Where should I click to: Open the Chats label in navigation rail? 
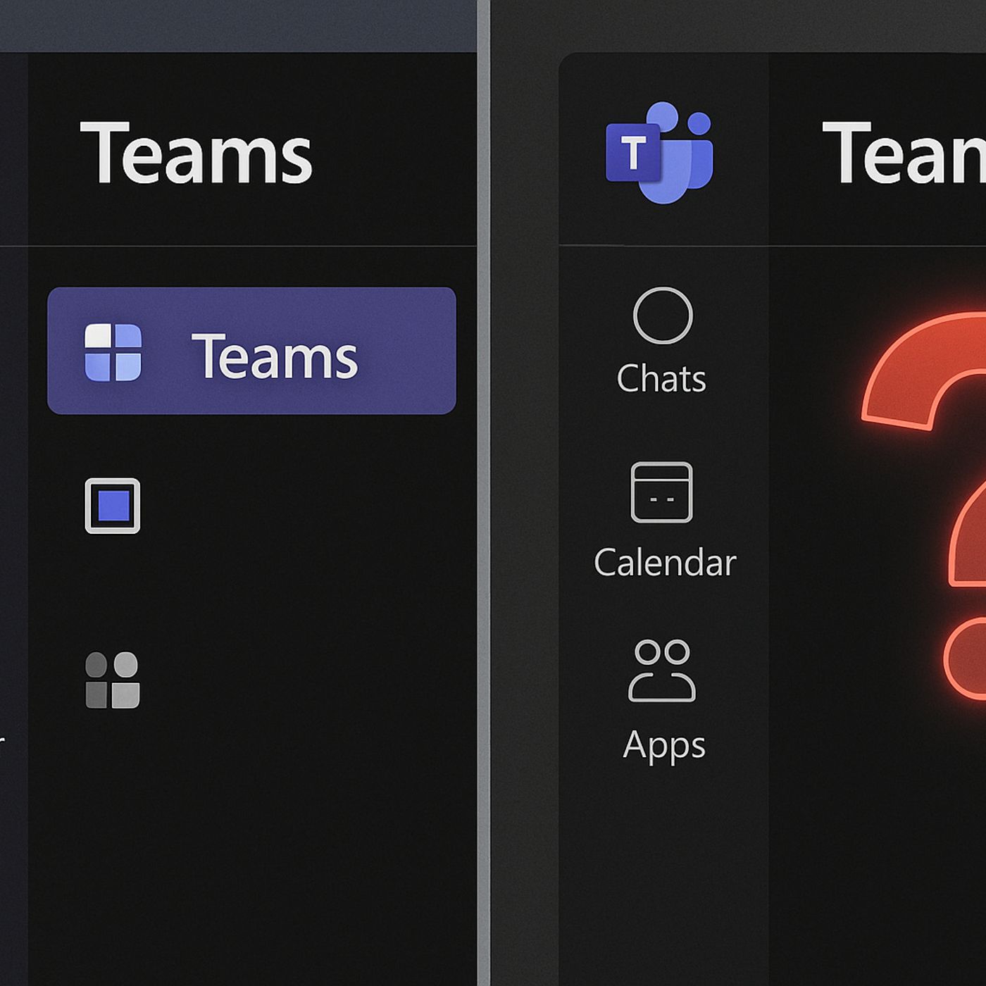[x=661, y=379]
